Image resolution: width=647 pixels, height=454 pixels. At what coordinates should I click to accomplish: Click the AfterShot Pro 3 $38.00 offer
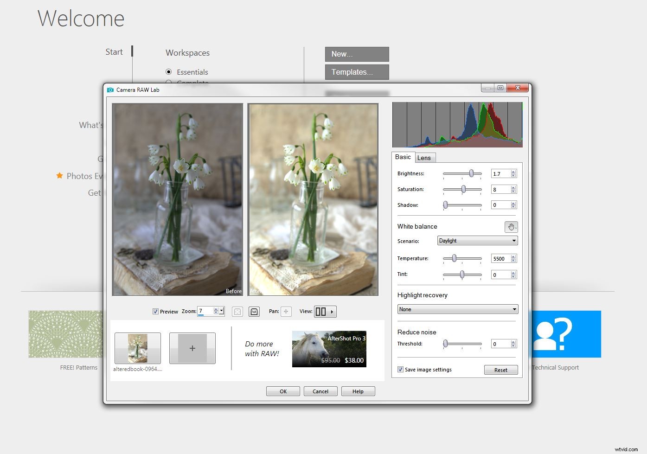[x=329, y=349]
